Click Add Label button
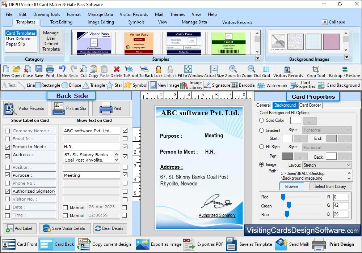The height and width of the screenshot is (253, 362). tap(20, 228)
